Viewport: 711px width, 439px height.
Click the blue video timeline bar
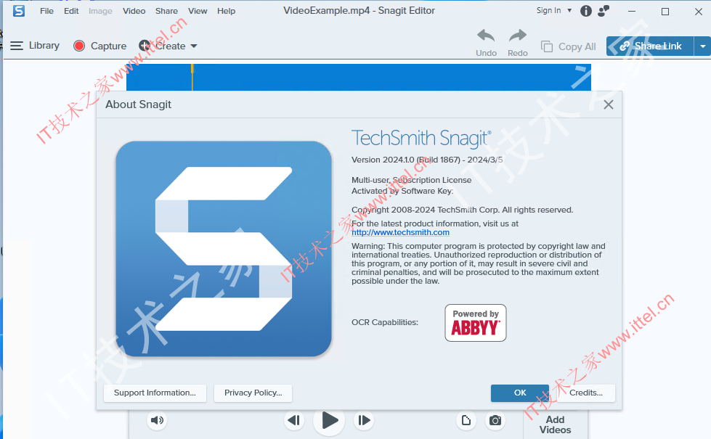pos(359,78)
